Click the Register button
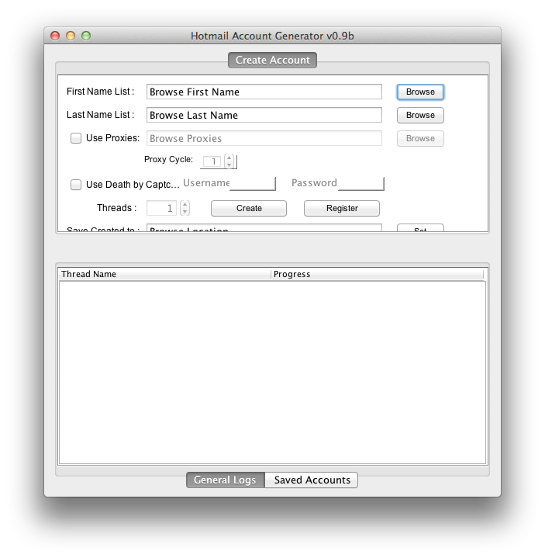Viewport: 545px width, 558px height. (x=342, y=208)
